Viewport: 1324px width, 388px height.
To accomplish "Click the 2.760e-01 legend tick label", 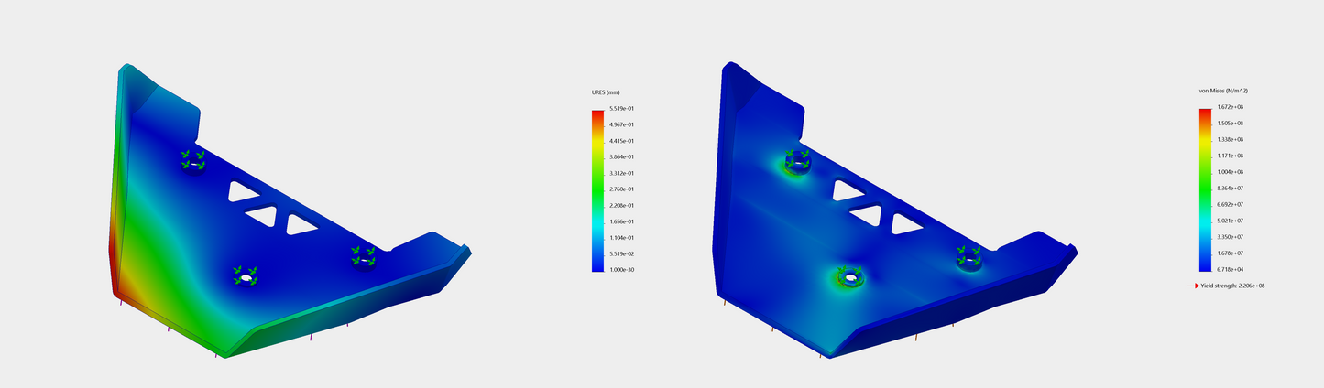I will [623, 189].
